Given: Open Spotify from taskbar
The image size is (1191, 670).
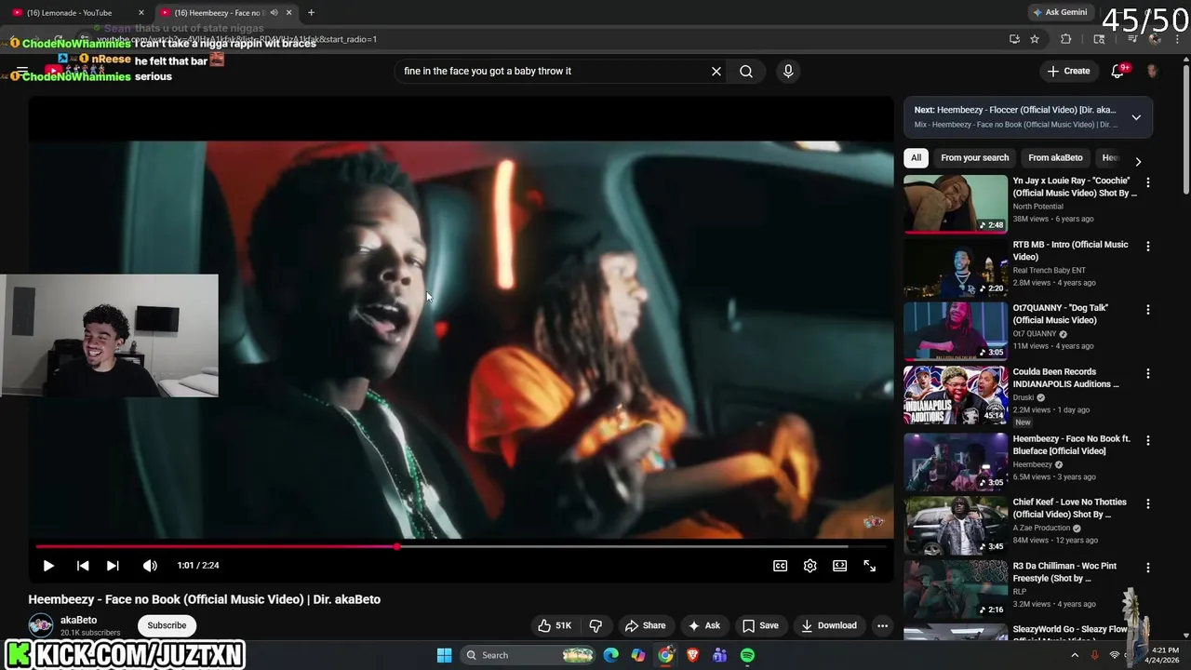Looking at the screenshot, I should coord(747,655).
